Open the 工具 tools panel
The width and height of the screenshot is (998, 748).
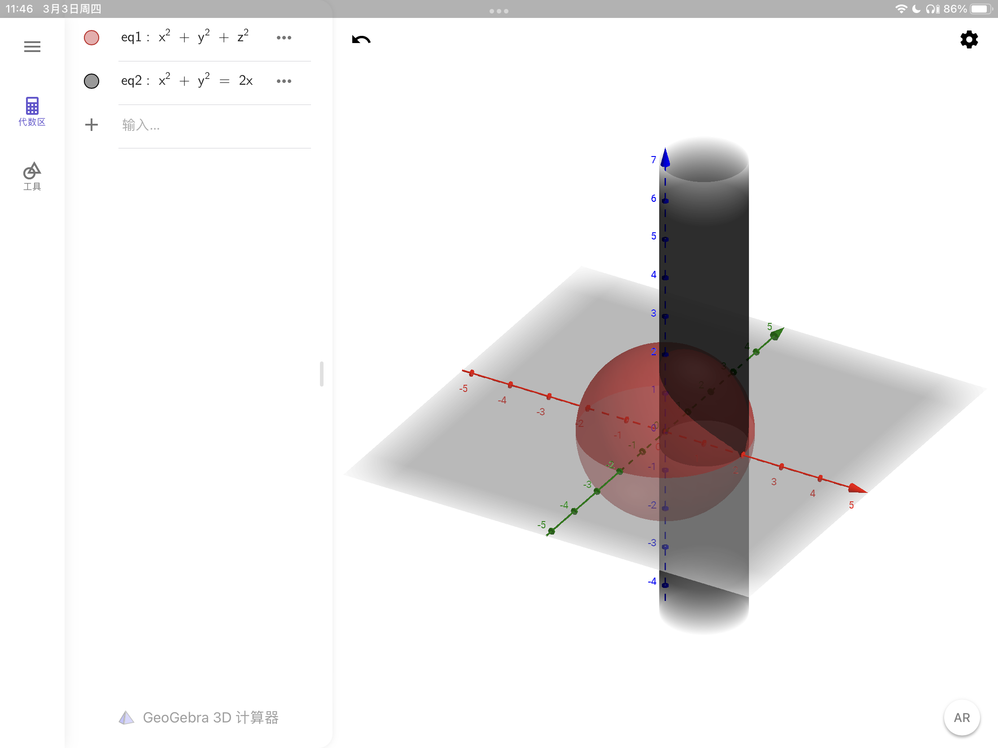[32, 176]
